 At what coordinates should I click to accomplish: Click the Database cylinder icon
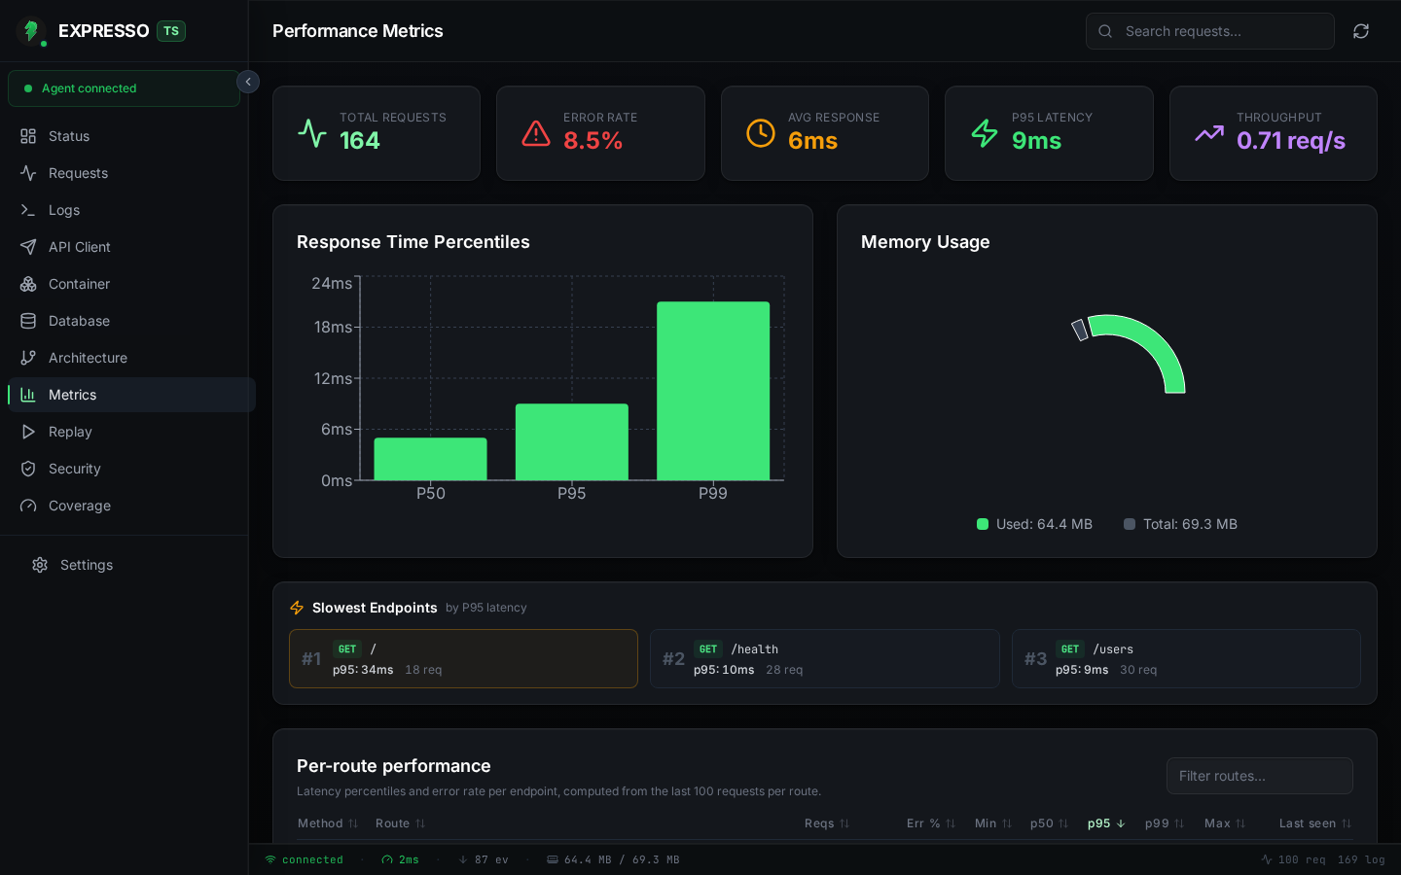(28, 321)
